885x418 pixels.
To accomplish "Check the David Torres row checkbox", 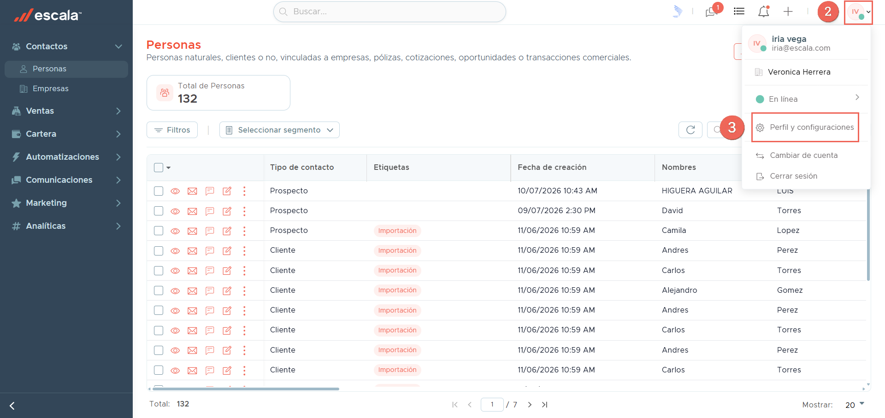I will 159,211.
